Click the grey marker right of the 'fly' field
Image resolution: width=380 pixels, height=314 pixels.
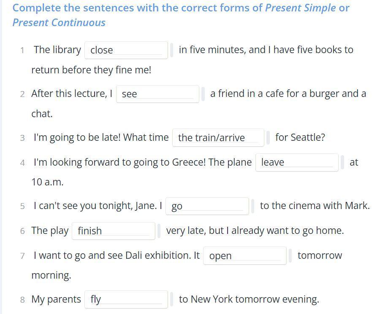[171, 299]
